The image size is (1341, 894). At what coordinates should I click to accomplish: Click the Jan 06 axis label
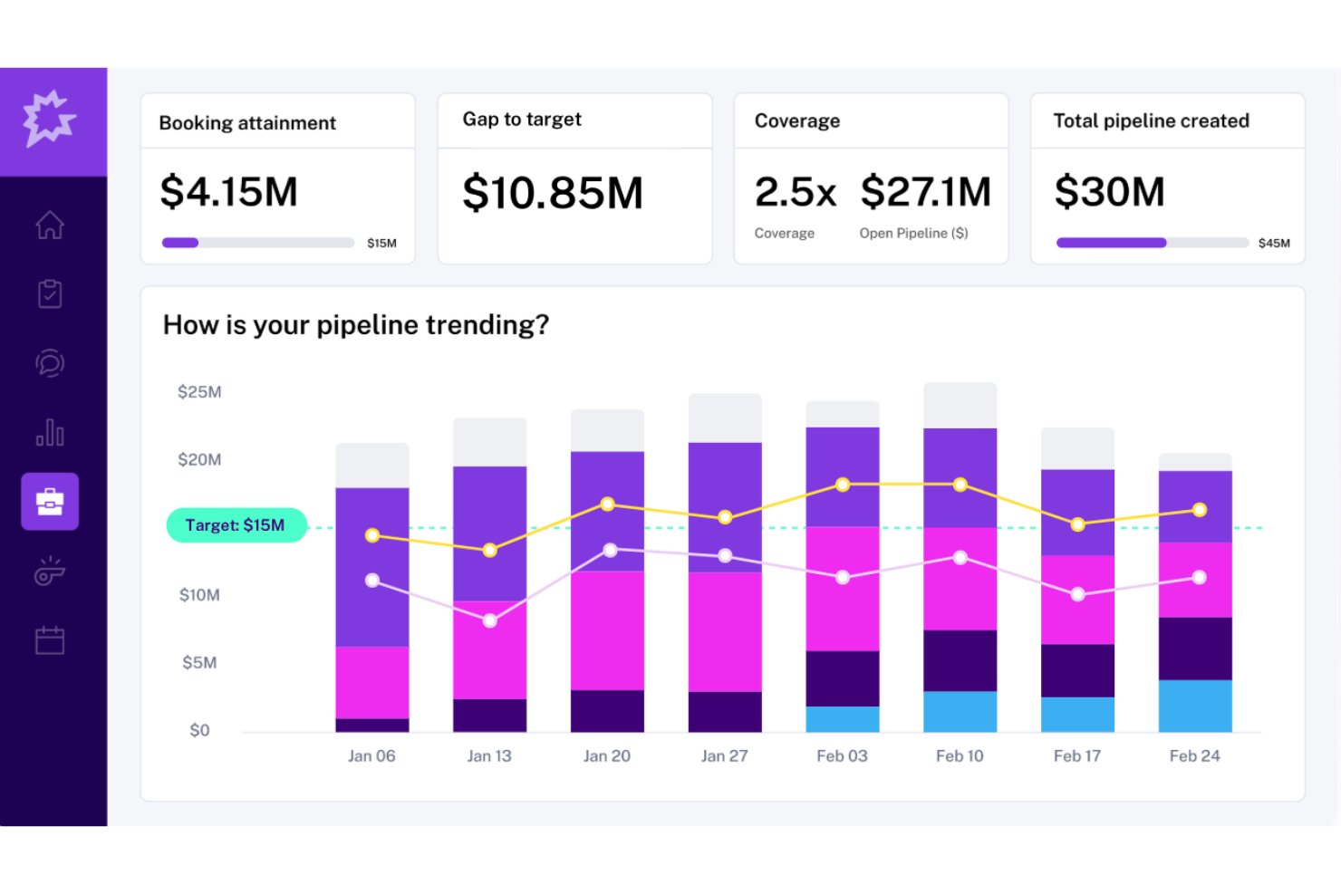pyautogui.click(x=371, y=756)
